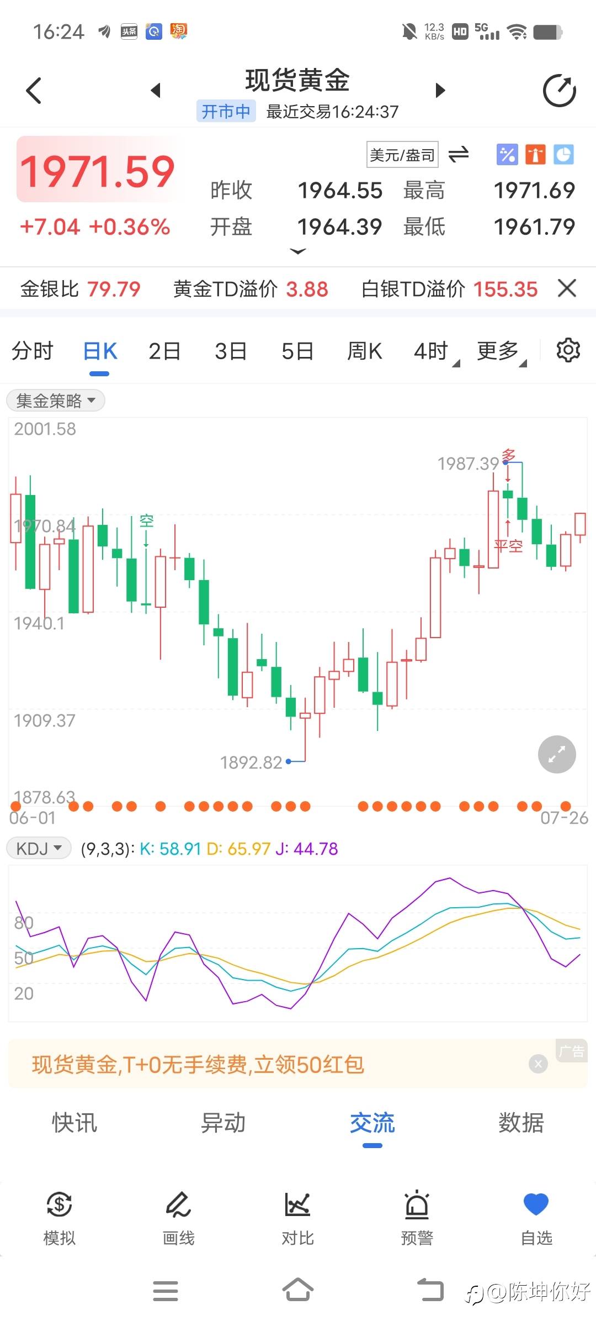
Task: Tap the refresh timer icon
Action: [x=559, y=91]
